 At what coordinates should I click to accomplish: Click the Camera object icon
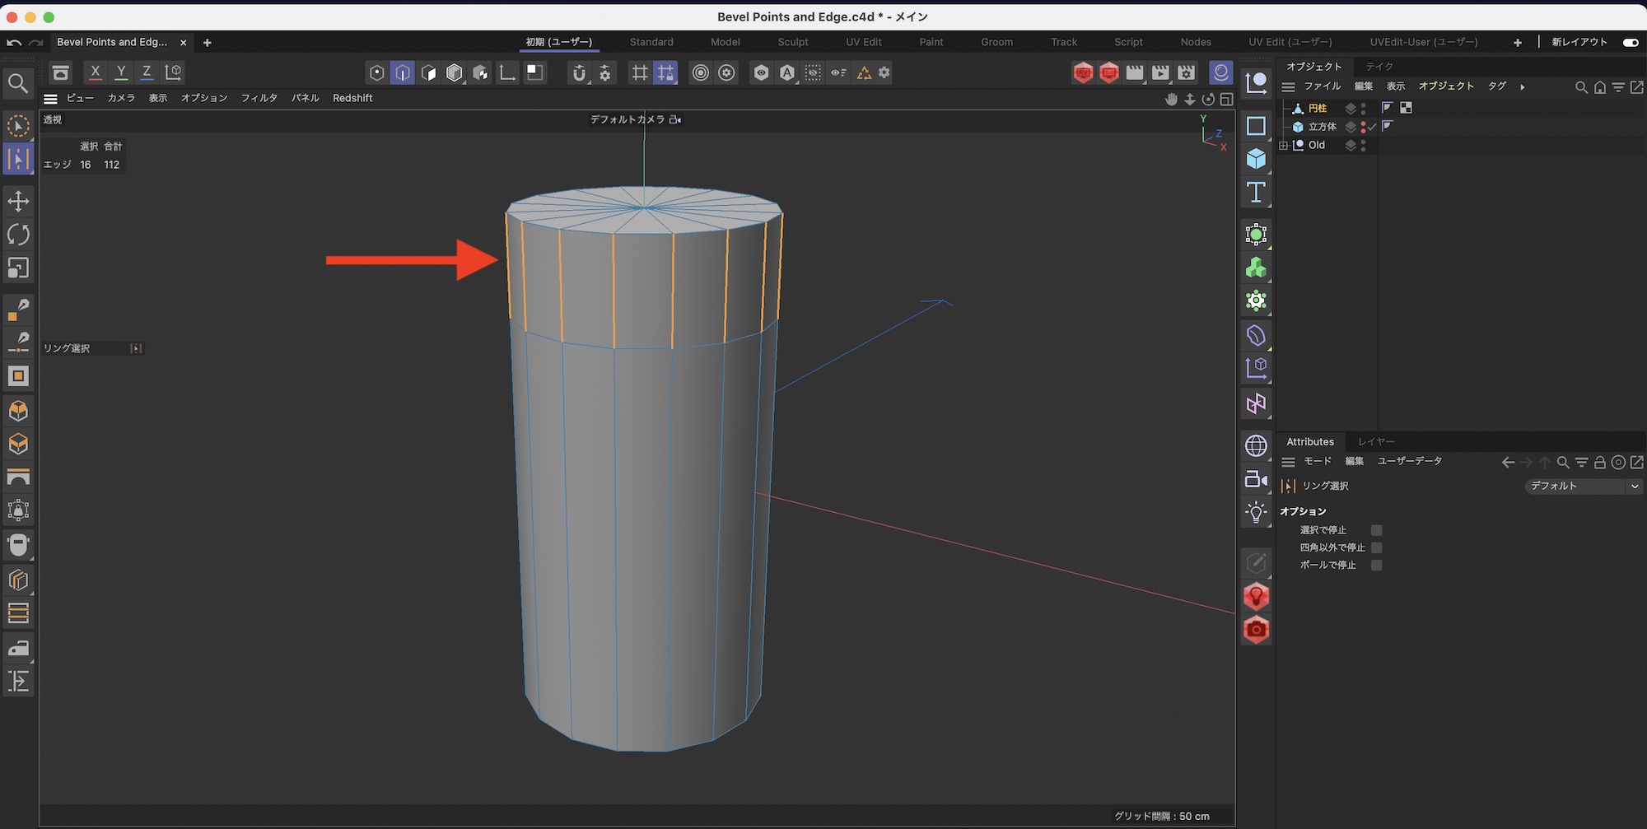[x=1256, y=479]
